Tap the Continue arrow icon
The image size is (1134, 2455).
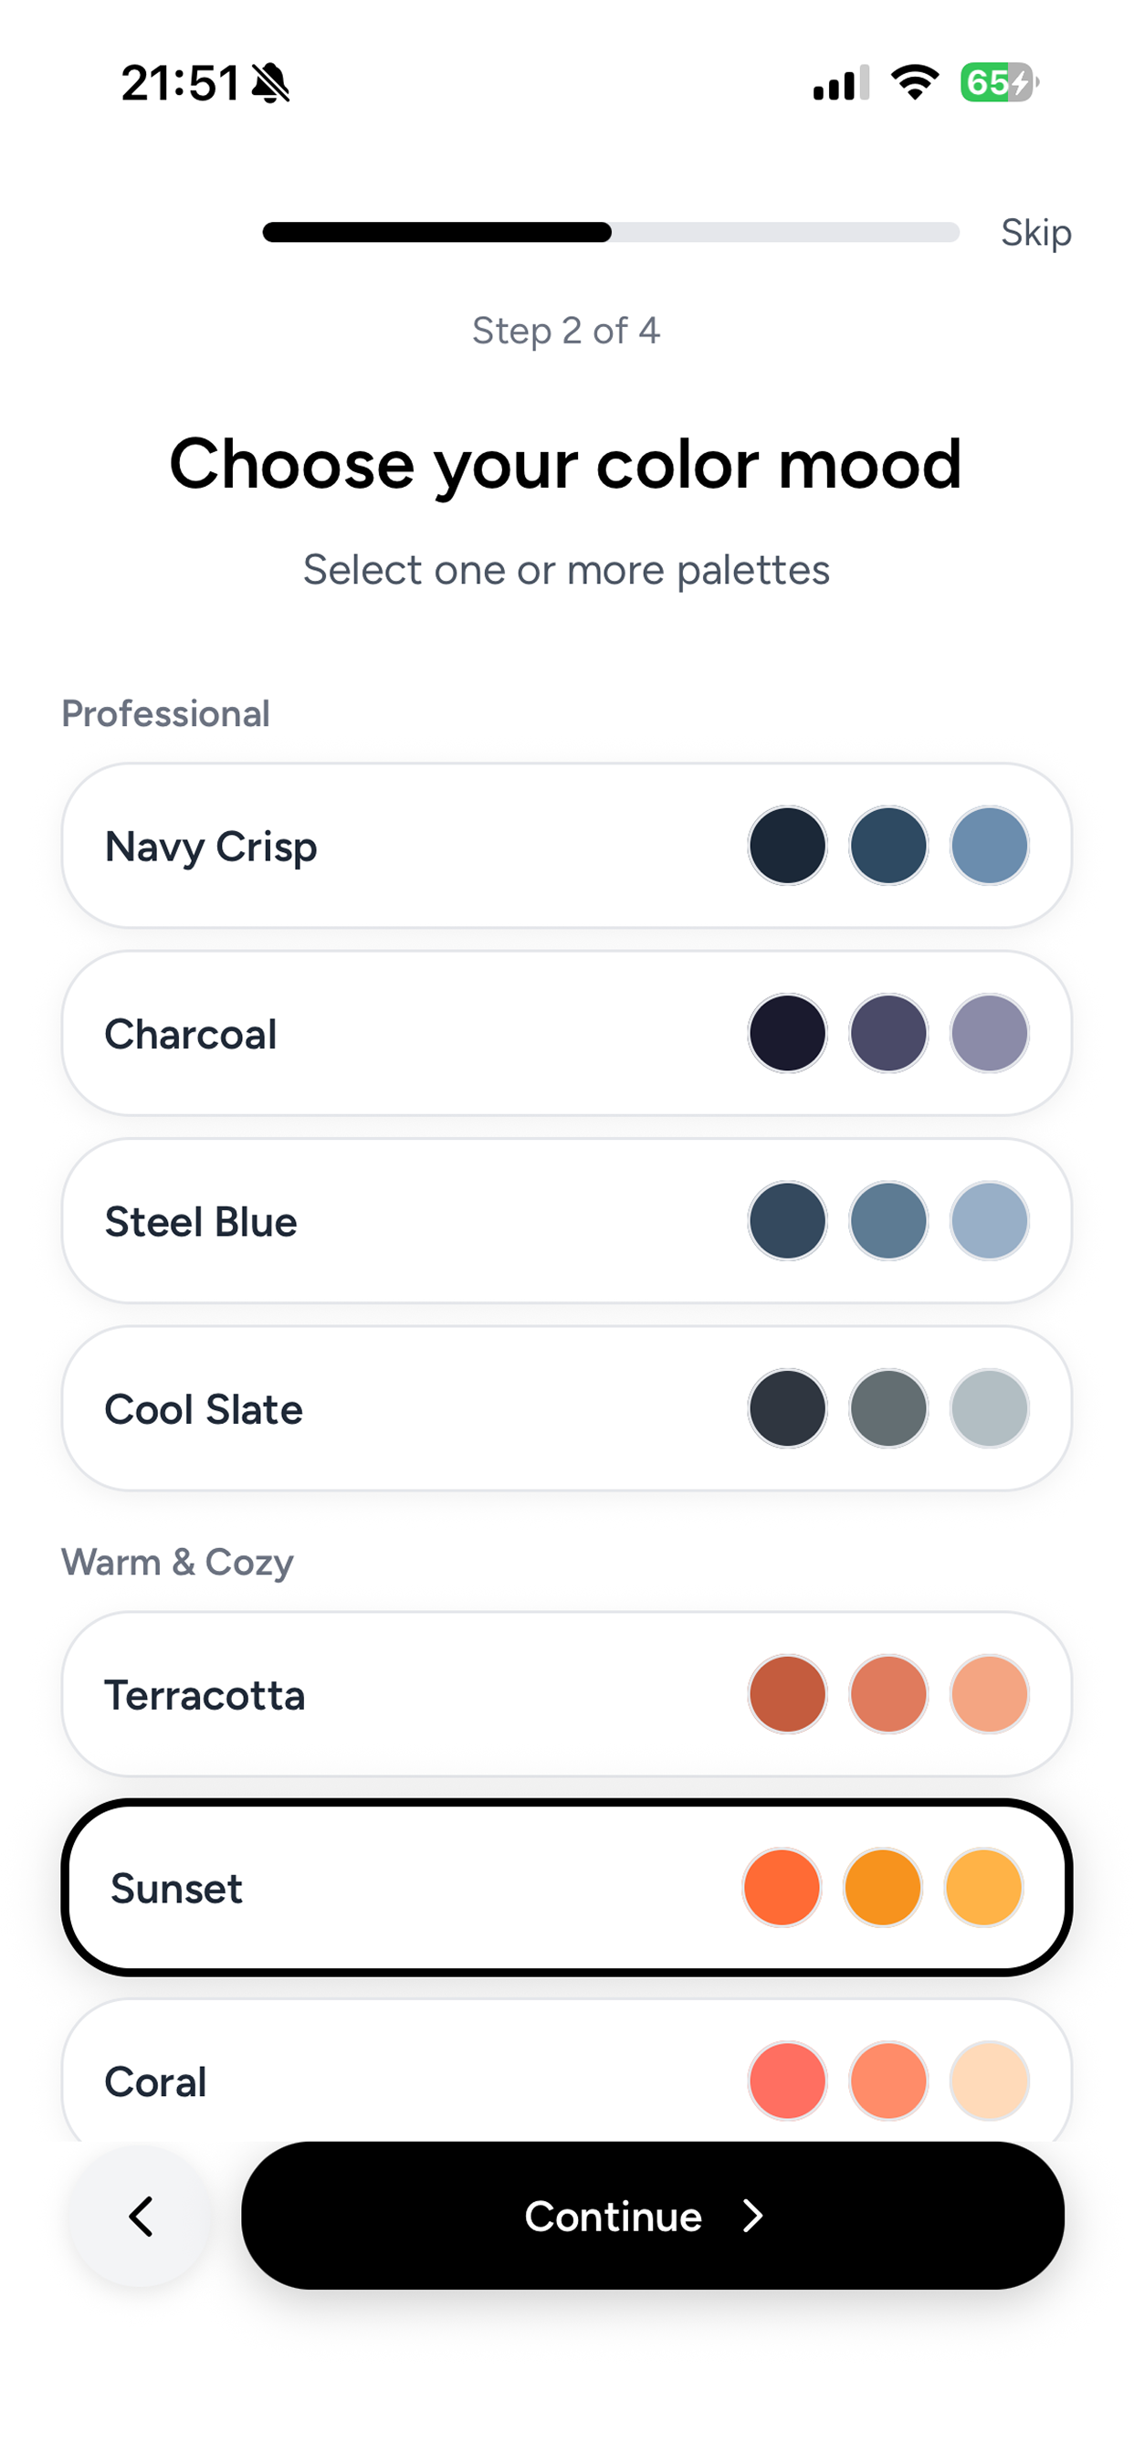(753, 2217)
